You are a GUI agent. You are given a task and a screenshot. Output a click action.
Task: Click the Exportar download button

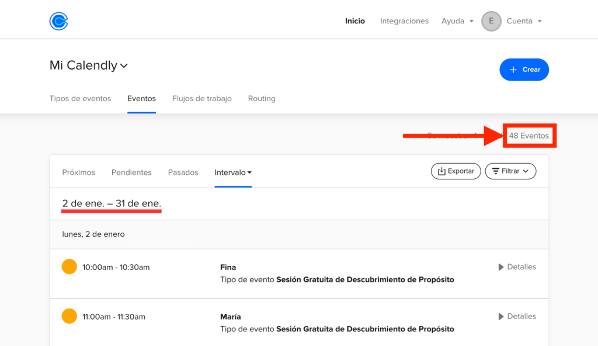(456, 171)
